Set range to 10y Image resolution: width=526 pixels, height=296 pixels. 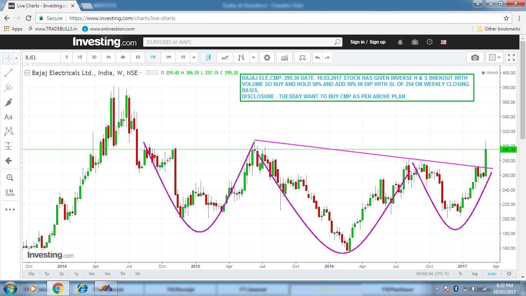[x=32, y=274]
